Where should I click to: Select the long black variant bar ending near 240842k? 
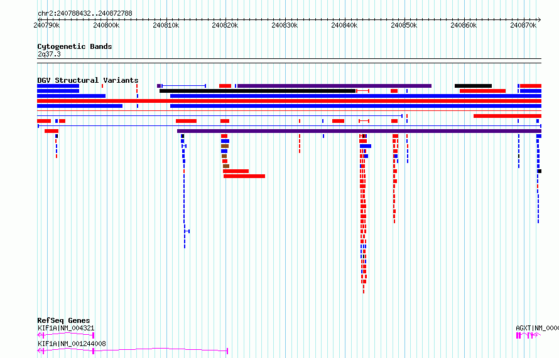(x=258, y=91)
